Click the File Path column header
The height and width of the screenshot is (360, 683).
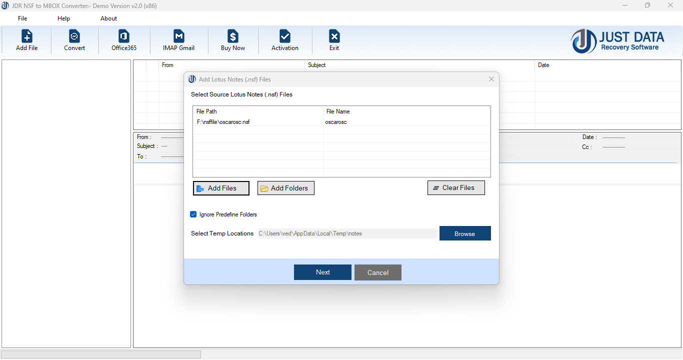coord(258,111)
